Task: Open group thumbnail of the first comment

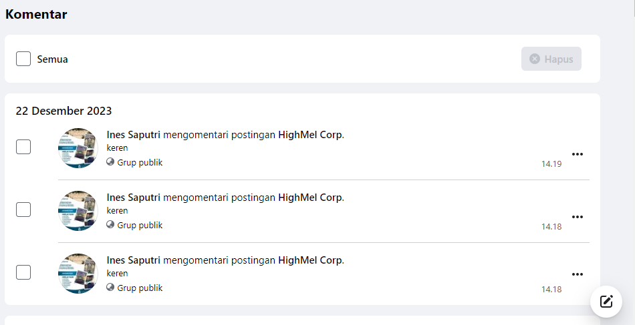Action: point(78,148)
